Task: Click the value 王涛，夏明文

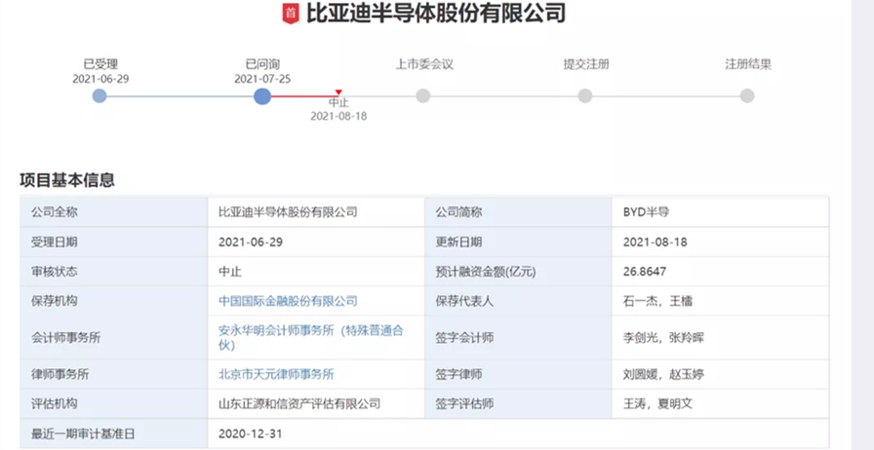Action: point(657,404)
